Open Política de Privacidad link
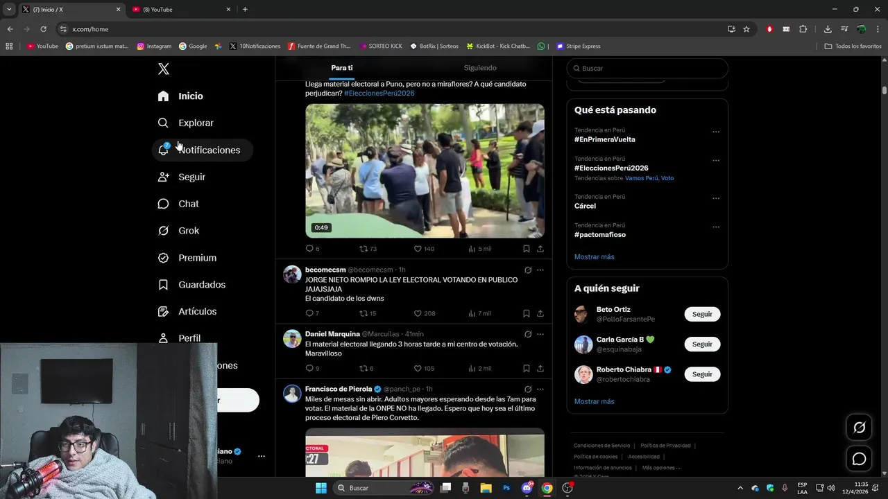The image size is (888, 499). click(665, 446)
